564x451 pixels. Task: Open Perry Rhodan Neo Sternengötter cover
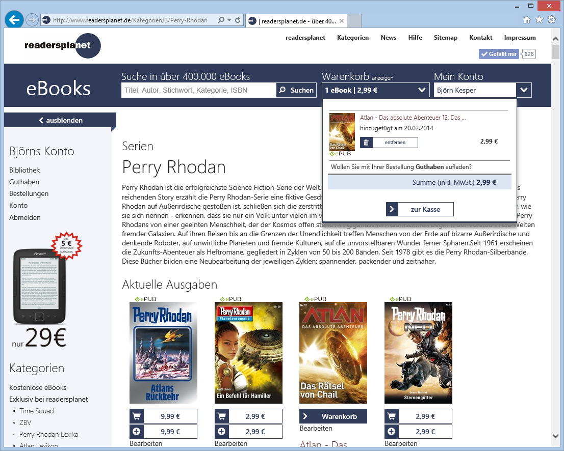(418, 353)
